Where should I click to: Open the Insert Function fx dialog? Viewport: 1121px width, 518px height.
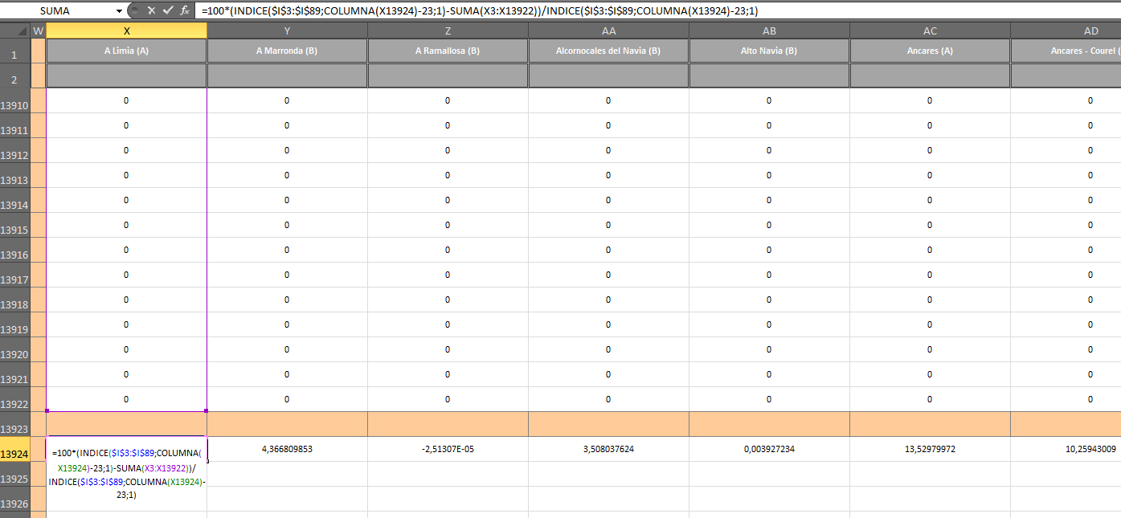(x=185, y=10)
